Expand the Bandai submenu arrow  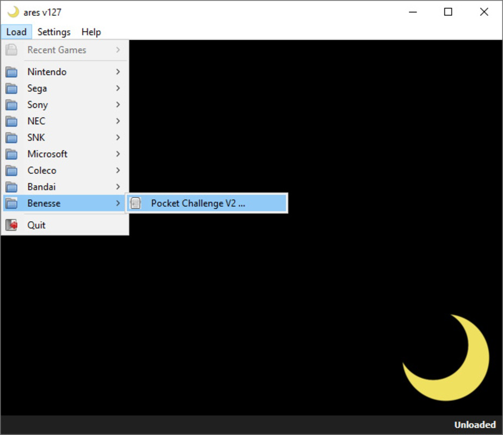tap(118, 187)
